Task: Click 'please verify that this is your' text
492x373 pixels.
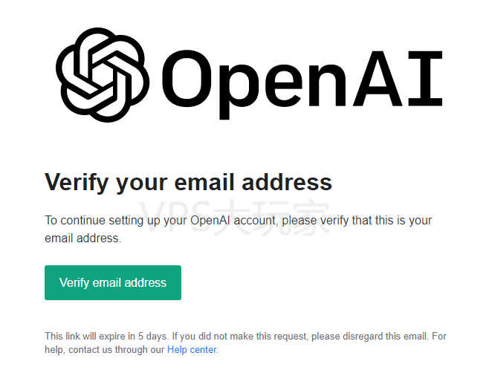Action: pos(357,221)
